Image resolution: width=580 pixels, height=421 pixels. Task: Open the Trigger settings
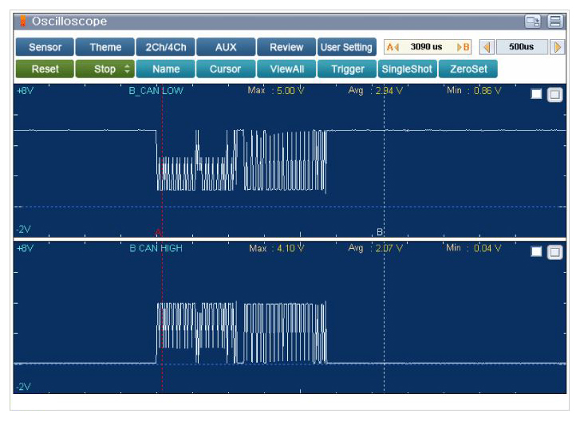[348, 69]
